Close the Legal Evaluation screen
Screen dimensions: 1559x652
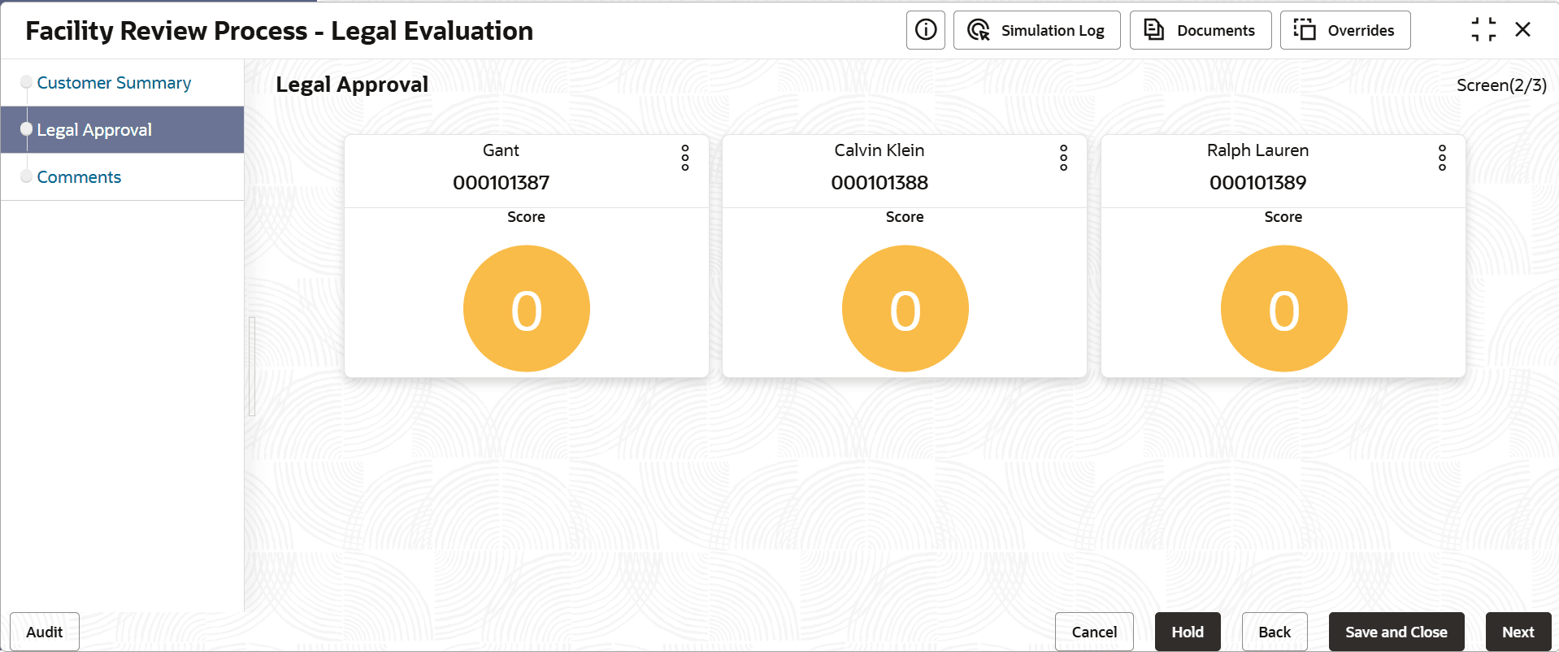[1523, 30]
